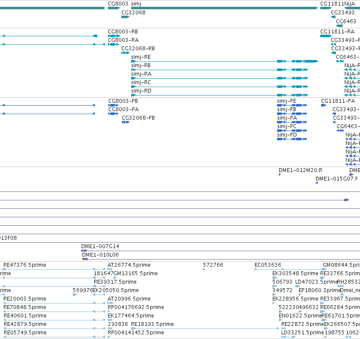Screen dimensions: 360x339
Task: Select protein CG8003-PB
Action: 123,101
